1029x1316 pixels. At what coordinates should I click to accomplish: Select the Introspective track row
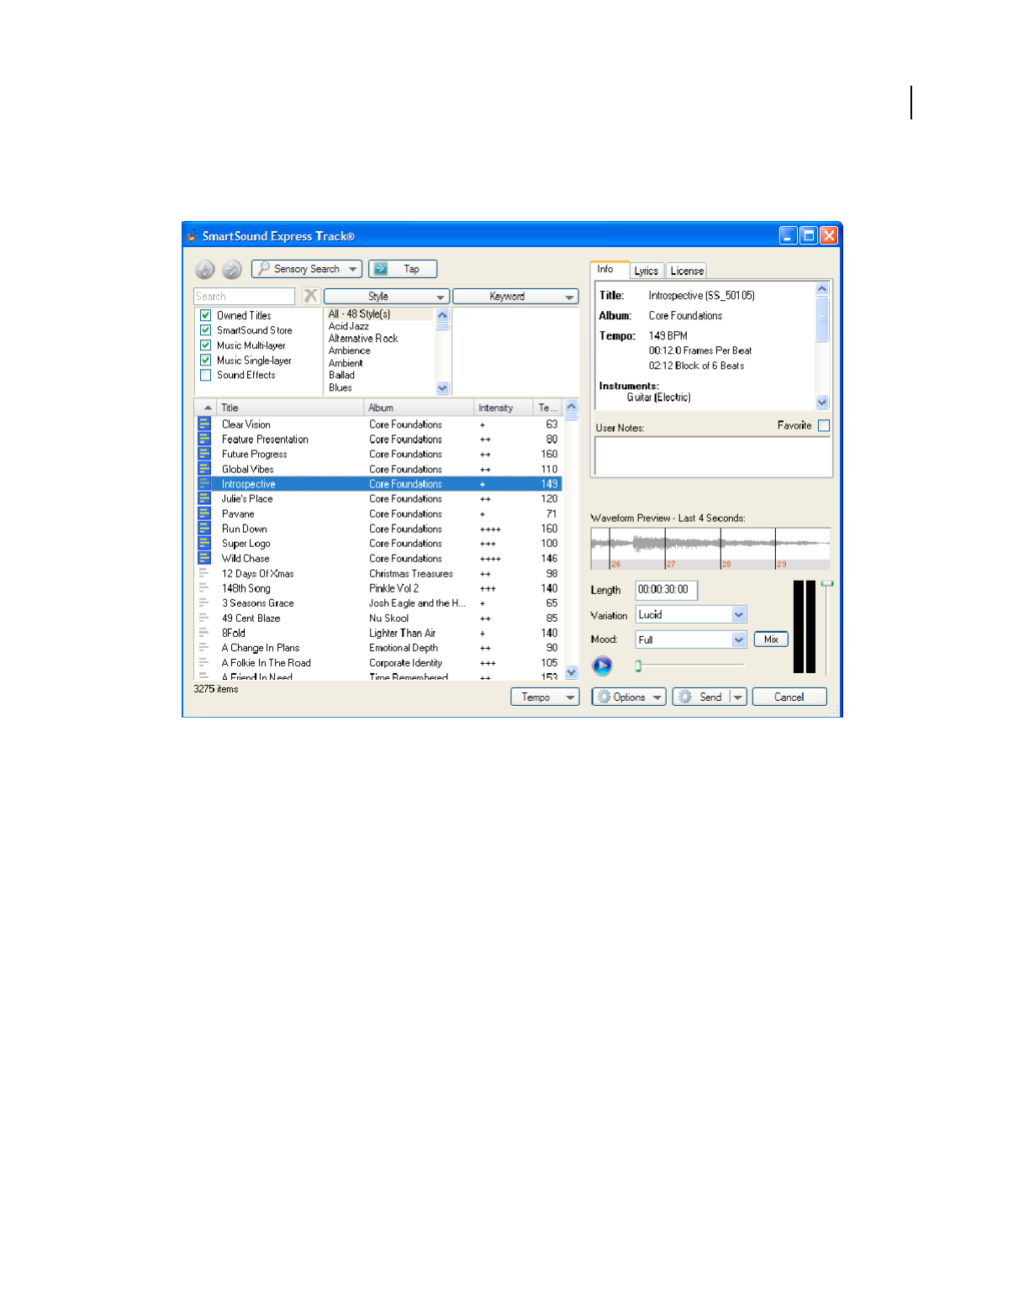379,484
